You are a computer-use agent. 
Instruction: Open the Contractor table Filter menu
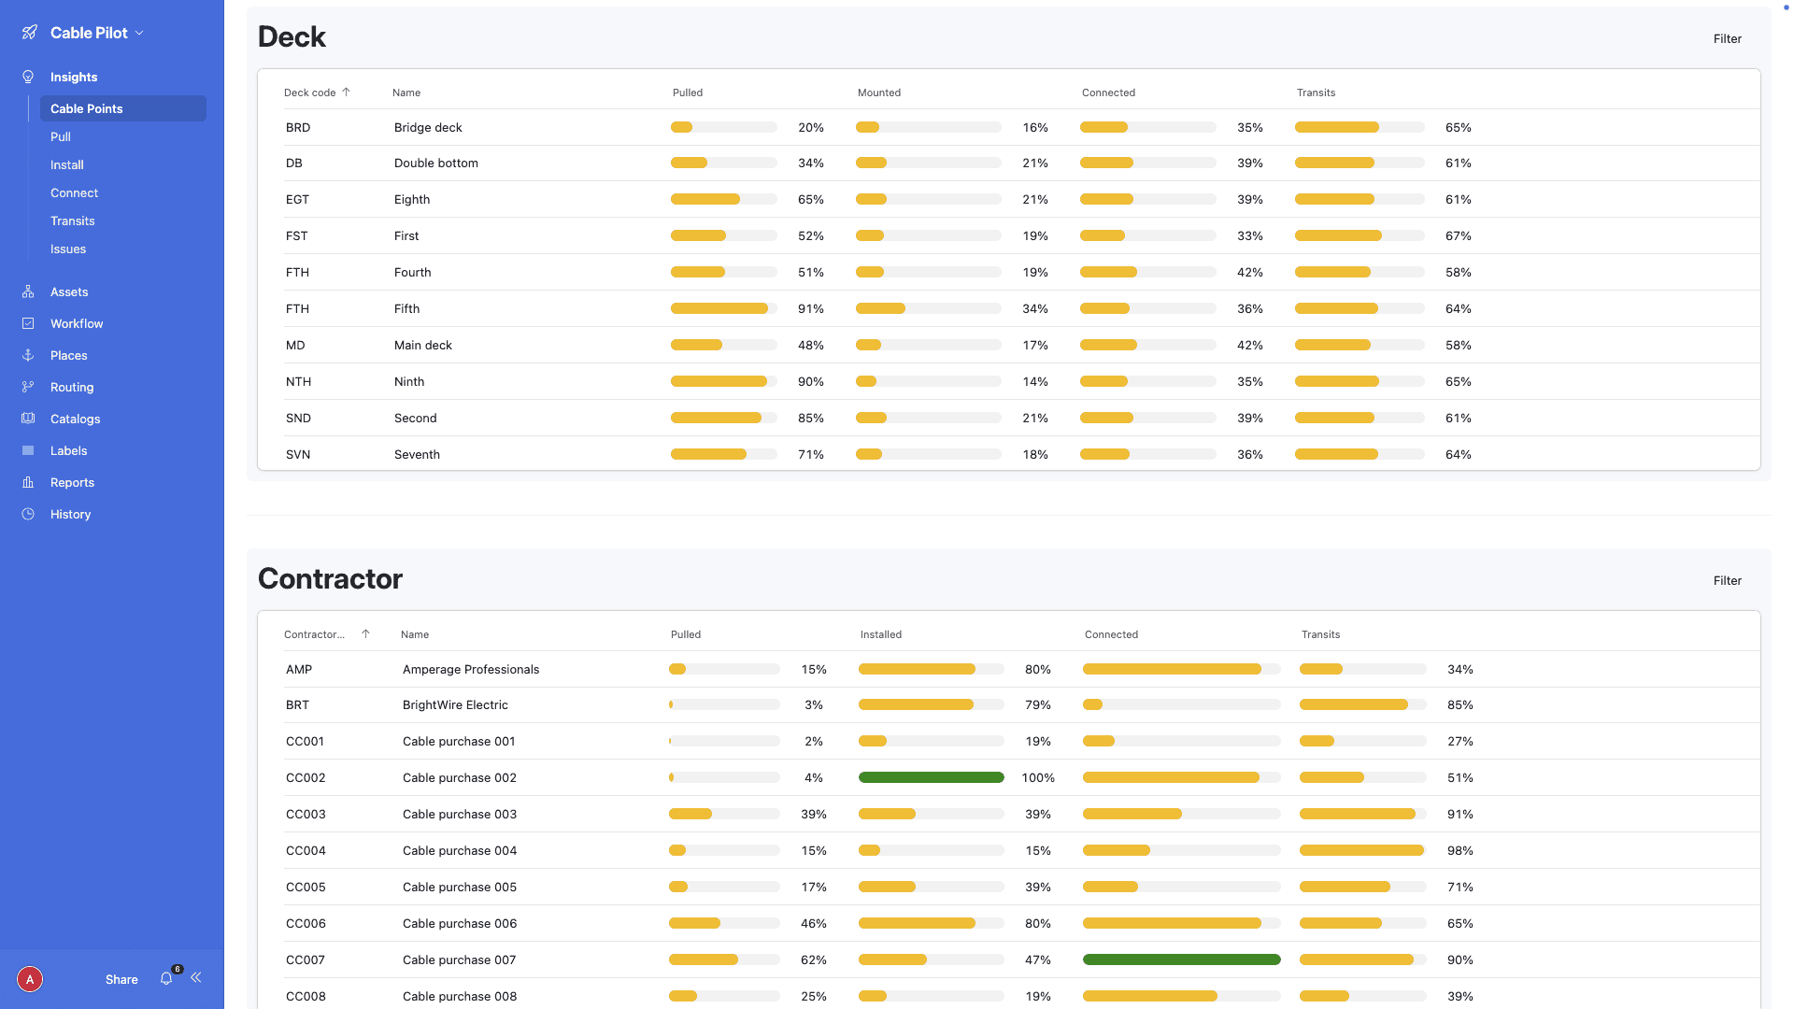(x=1727, y=580)
